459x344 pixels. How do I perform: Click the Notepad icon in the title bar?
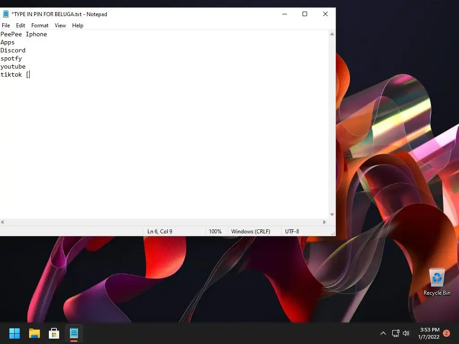click(x=5, y=14)
